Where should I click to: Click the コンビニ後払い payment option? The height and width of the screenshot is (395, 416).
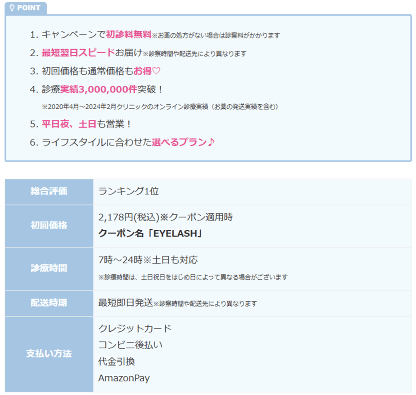[130, 345]
